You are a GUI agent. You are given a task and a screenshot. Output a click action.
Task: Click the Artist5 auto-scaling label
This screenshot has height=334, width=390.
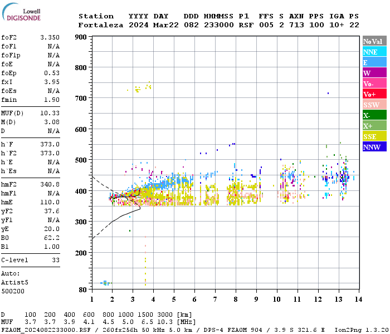14,283
